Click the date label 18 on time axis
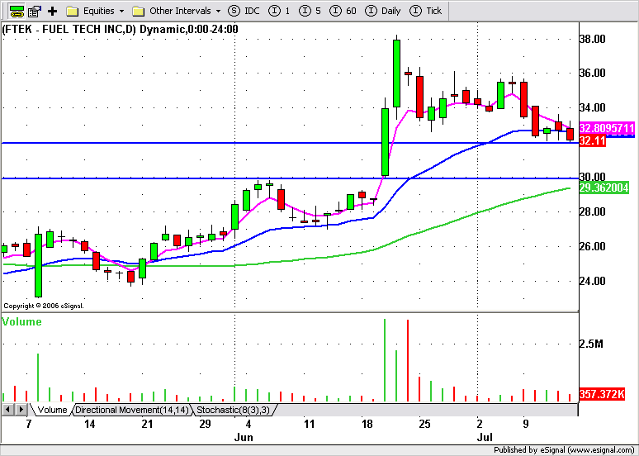This screenshot has height=456, width=639. (367, 424)
